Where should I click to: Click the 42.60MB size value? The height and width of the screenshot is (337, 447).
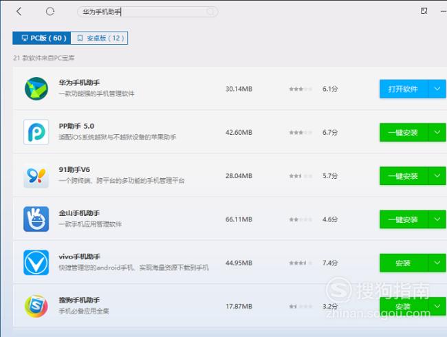(239, 132)
